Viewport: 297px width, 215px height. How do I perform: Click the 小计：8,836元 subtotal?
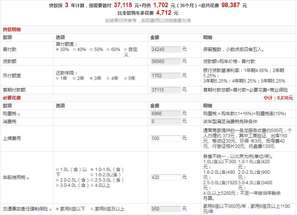tap(278, 98)
